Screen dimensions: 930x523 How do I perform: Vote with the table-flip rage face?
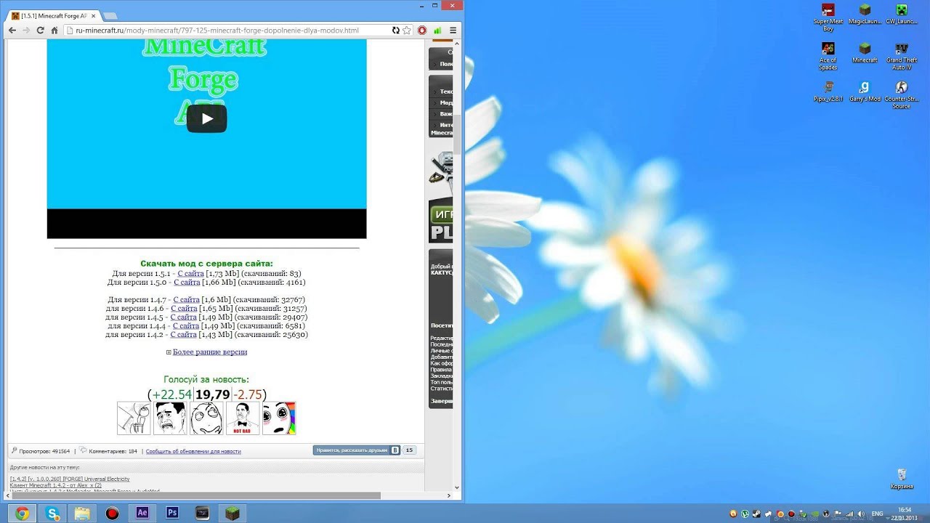click(x=134, y=418)
